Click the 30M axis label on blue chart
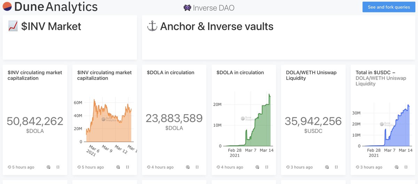The height and width of the screenshot is (184, 418). pos(356,113)
